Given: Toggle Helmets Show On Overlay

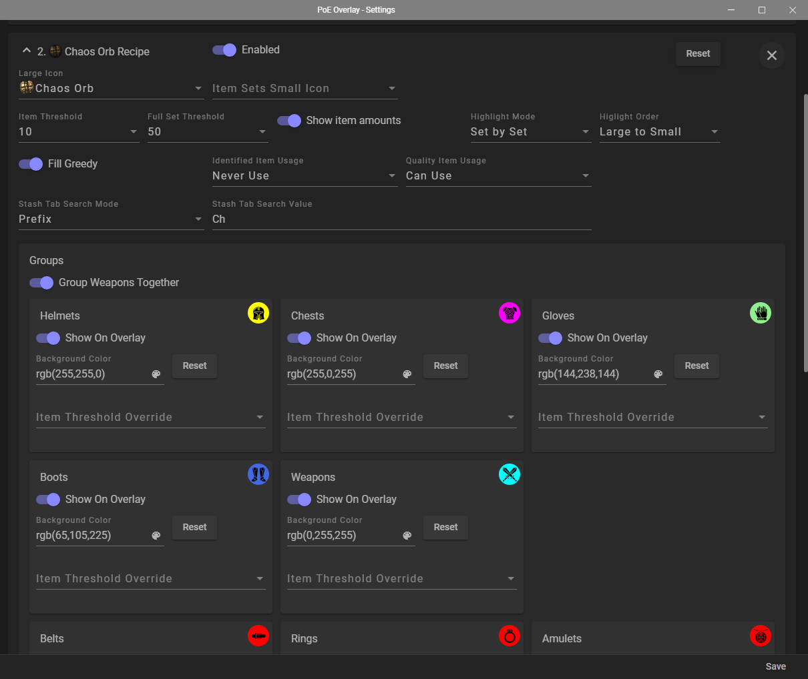Looking at the screenshot, I should [x=48, y=338].
